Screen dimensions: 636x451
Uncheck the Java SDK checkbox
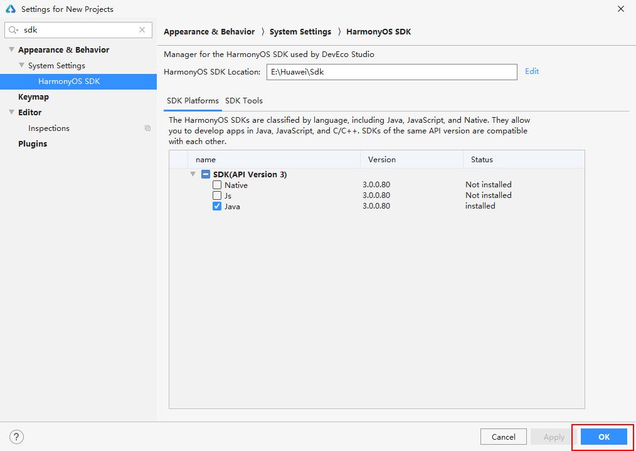coord(217,206)
